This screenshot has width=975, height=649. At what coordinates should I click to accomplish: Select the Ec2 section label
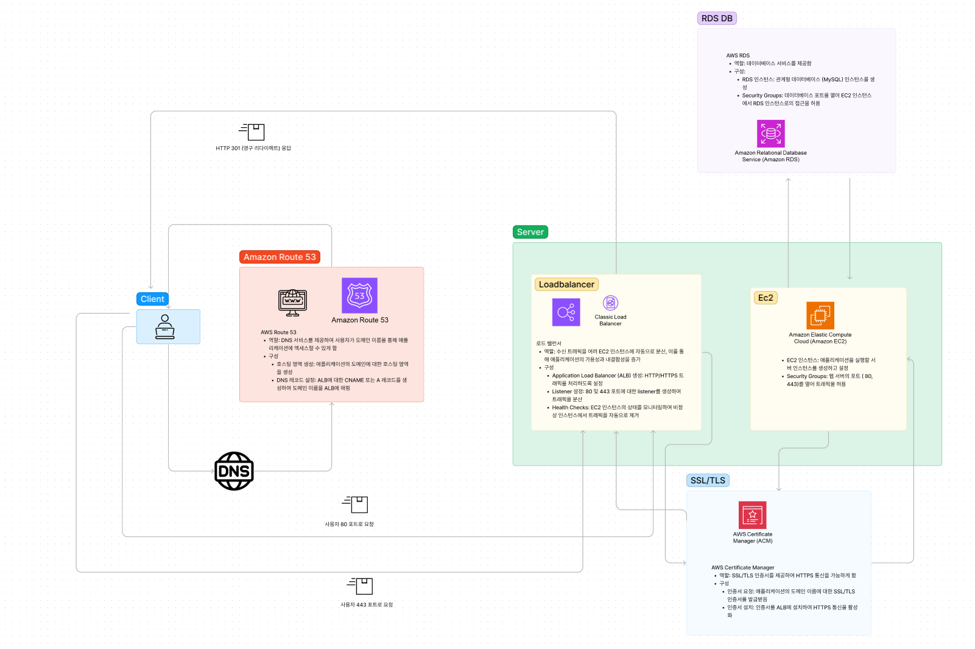coord(766,298)
